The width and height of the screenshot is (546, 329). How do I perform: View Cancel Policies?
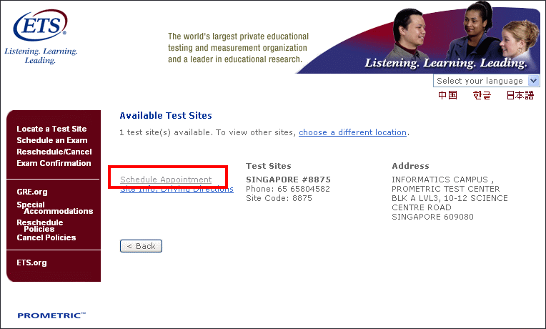(x=46, y=237)
